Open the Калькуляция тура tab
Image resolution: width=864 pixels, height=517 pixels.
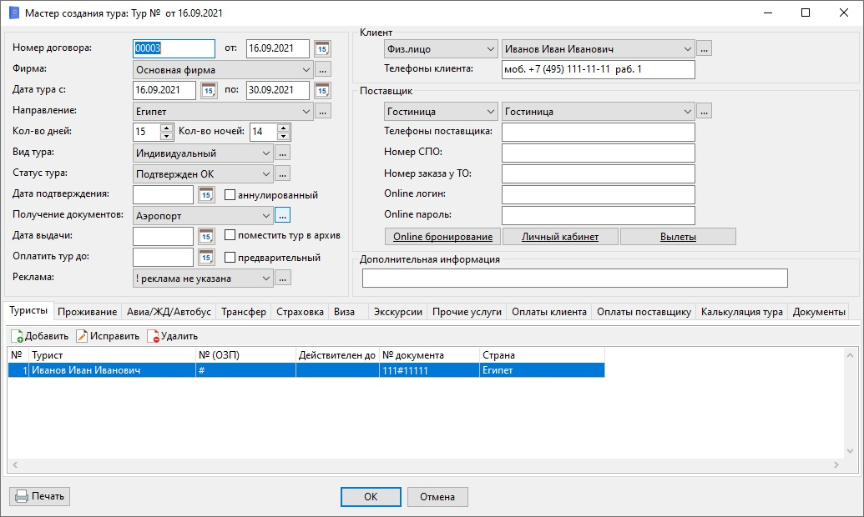[741, 312]
